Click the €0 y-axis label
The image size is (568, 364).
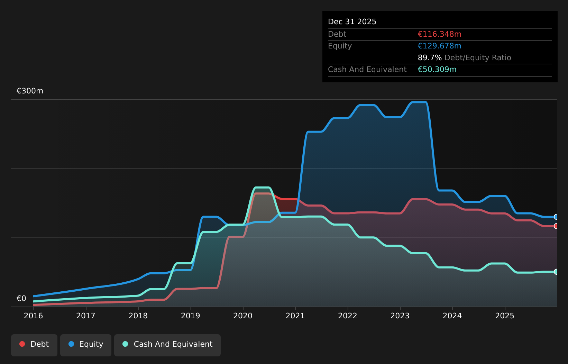(21, 299)
